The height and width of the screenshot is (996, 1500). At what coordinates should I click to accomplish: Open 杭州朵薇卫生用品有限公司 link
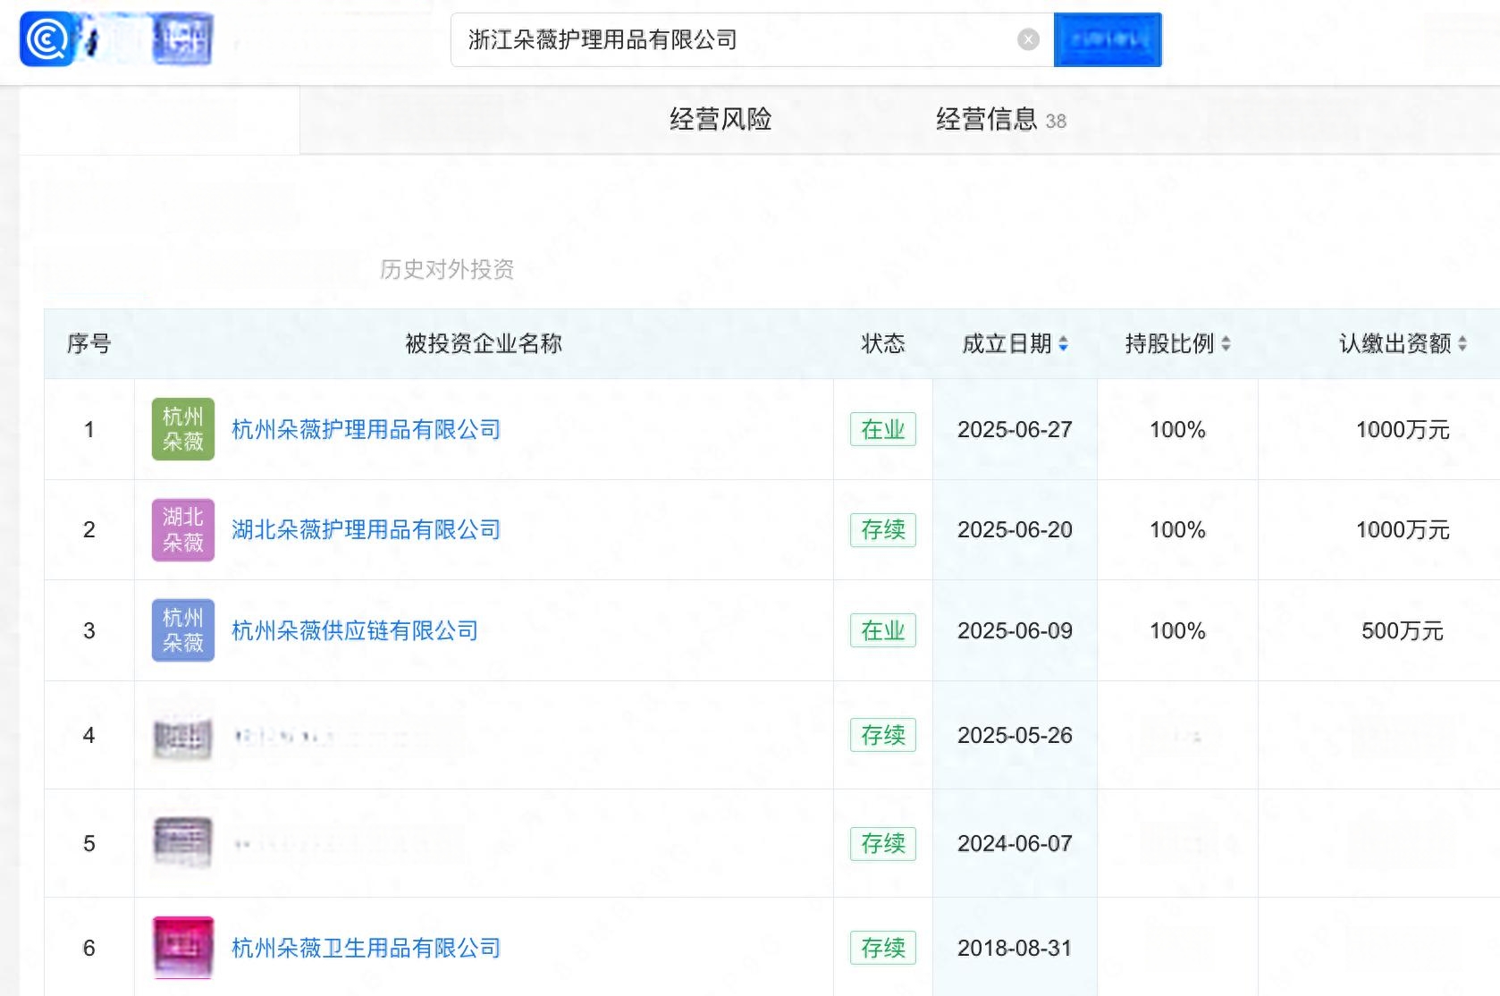click(367, 948)
